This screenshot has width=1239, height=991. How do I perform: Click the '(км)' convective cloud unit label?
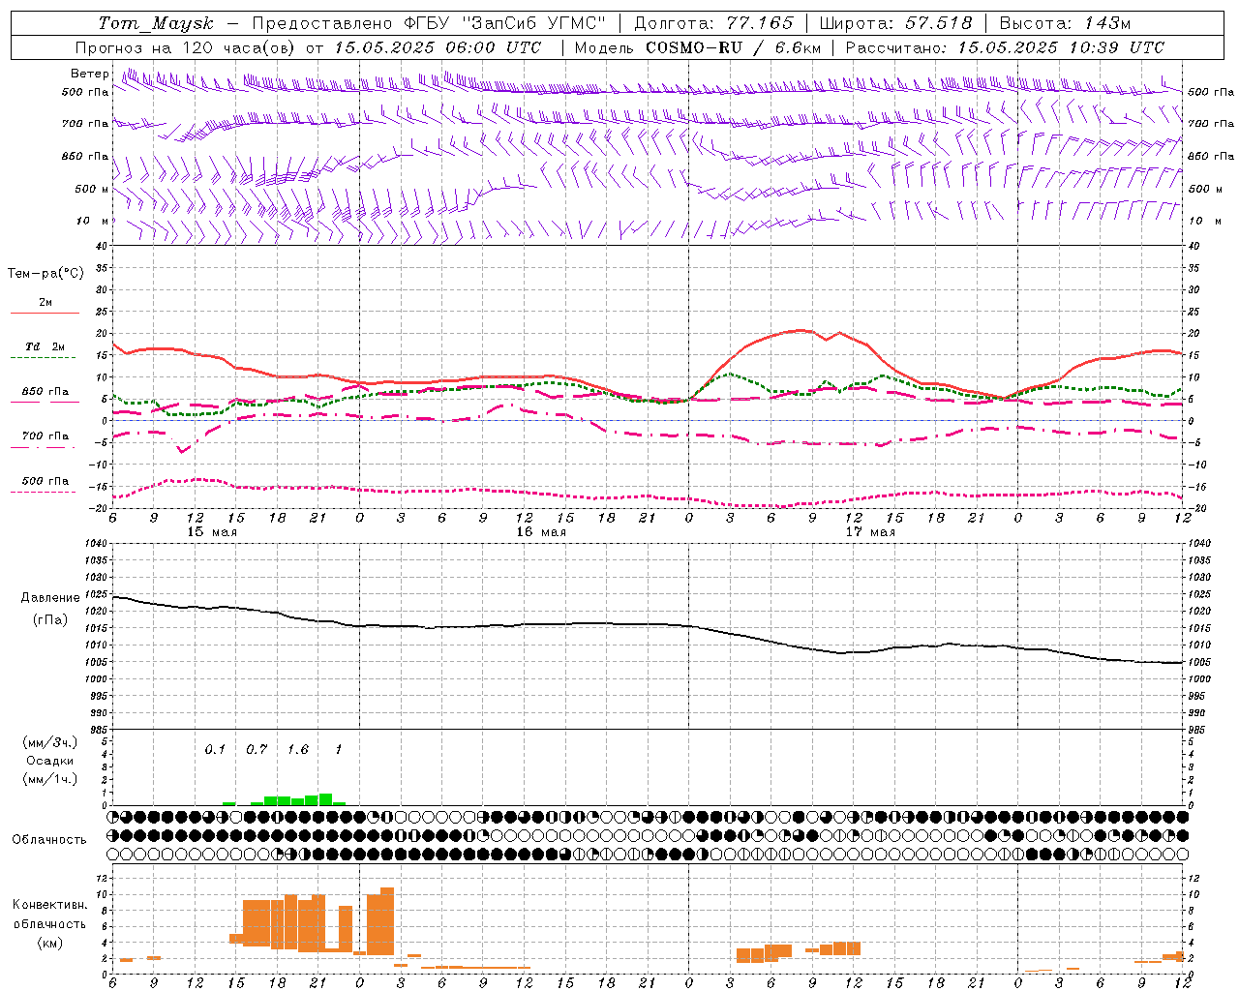point(49,942)
